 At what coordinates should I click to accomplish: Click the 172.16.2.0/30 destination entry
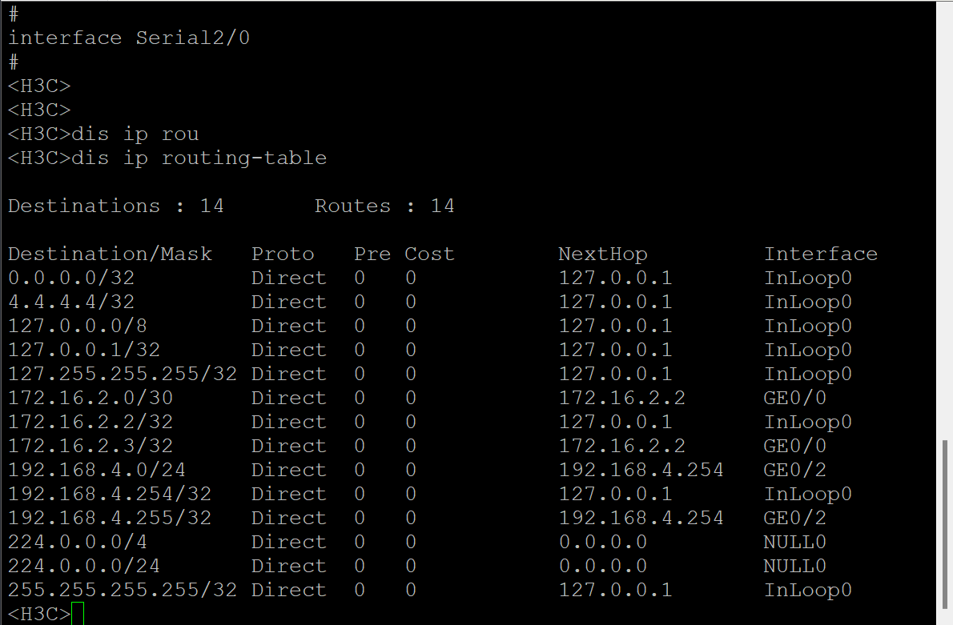90,399
